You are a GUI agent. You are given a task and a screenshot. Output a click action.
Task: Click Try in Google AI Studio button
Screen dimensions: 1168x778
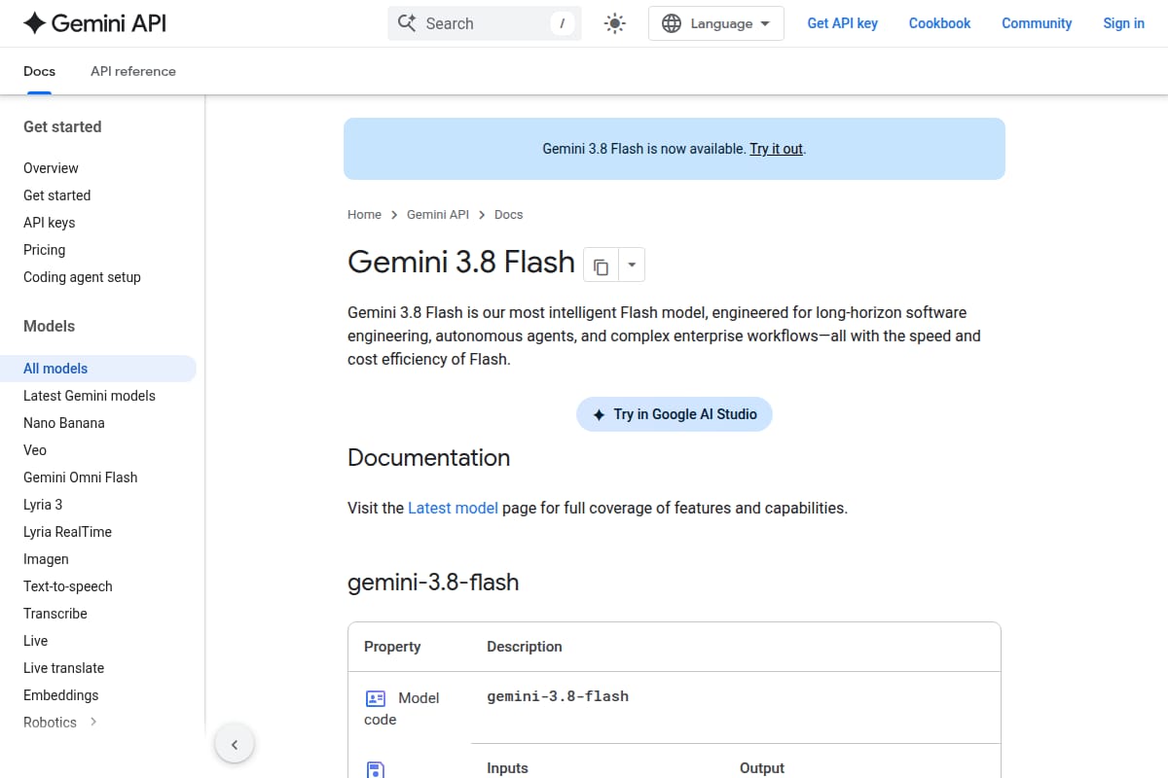(x=674, y=414)
